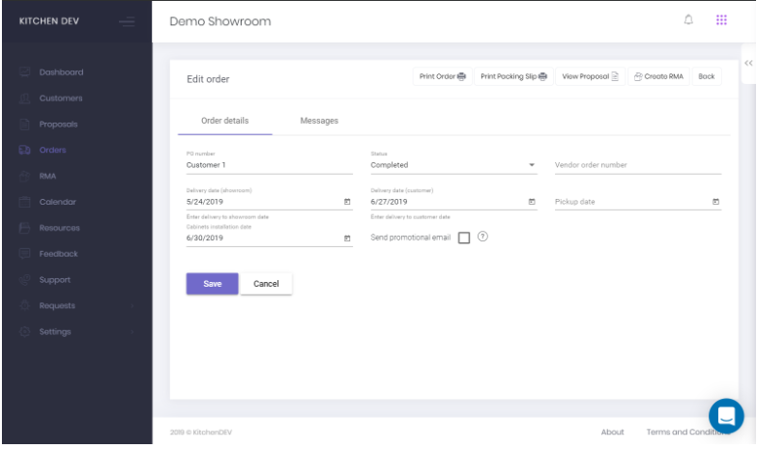Open Resources in sidebar
The height and width of the screenshot is (449, 757).
tap(59, 228)
